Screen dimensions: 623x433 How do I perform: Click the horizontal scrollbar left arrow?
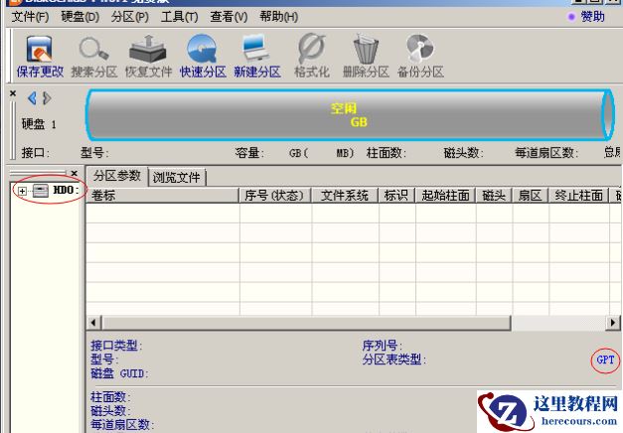pyautogui.click(x=93, y=323)
